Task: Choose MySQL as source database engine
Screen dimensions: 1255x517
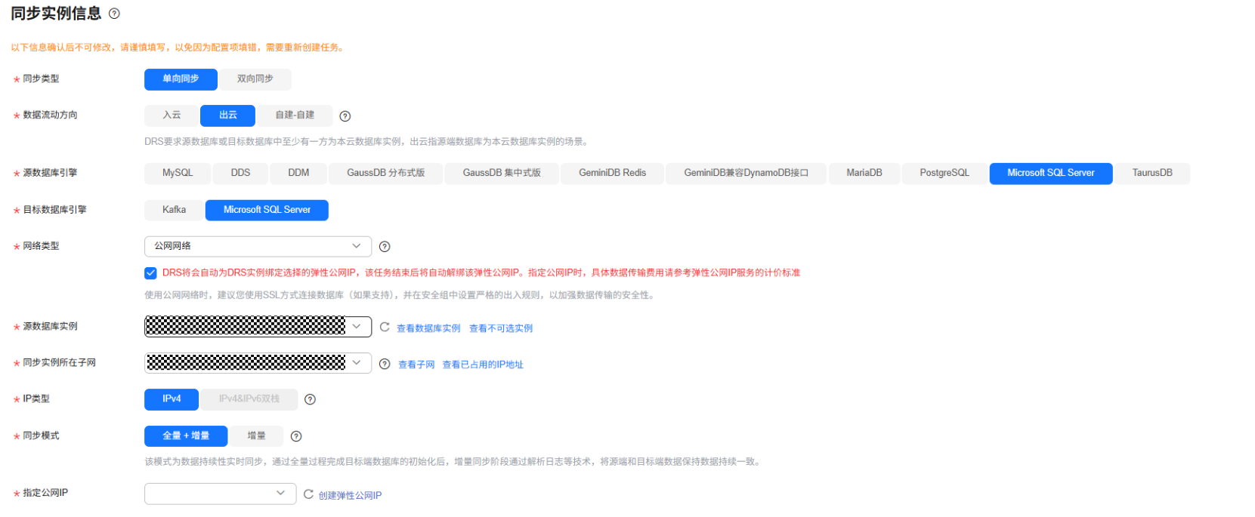Action: [178, 174]
